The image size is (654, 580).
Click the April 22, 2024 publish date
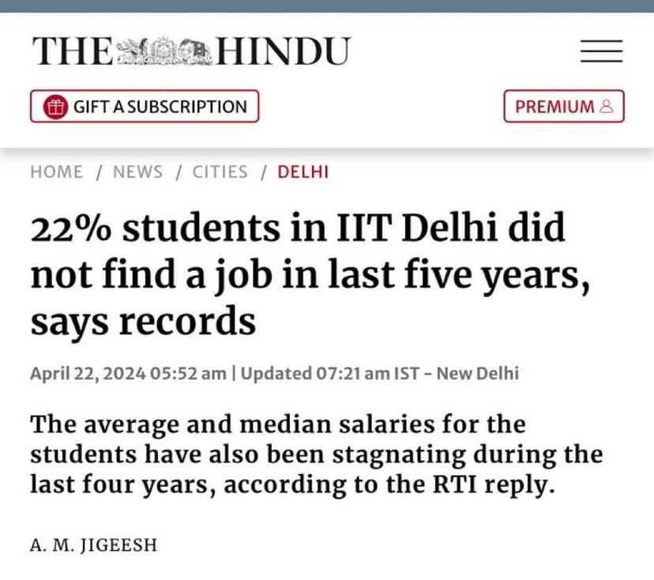point(87,373)
